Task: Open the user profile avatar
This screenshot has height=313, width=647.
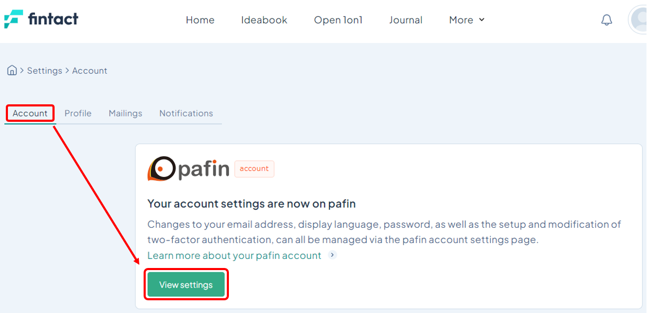Action: click(x=637, y=20)
